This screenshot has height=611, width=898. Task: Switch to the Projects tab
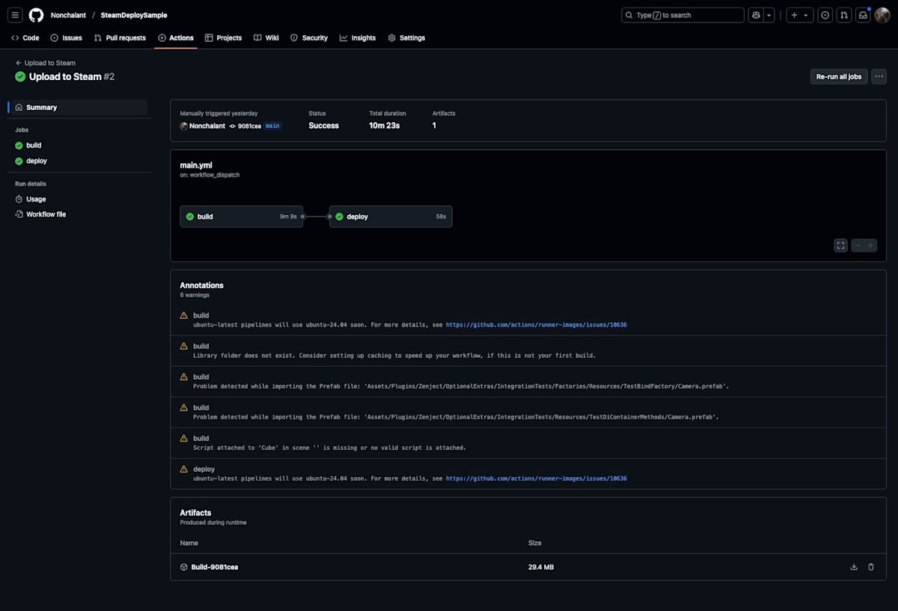tap(223, 37)
